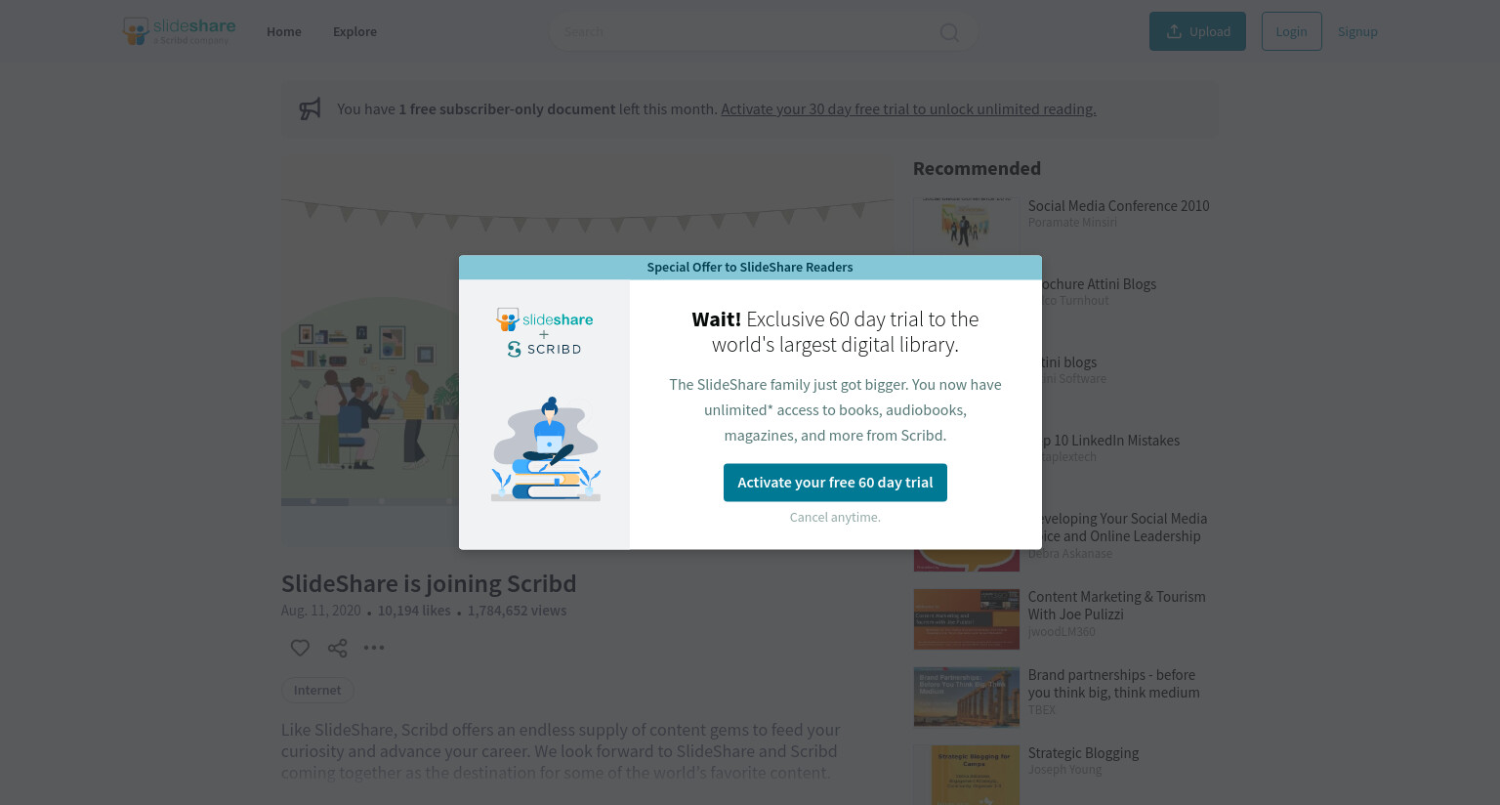Click the SlideShare plus Scribd logo in popup

pos(544,332)
